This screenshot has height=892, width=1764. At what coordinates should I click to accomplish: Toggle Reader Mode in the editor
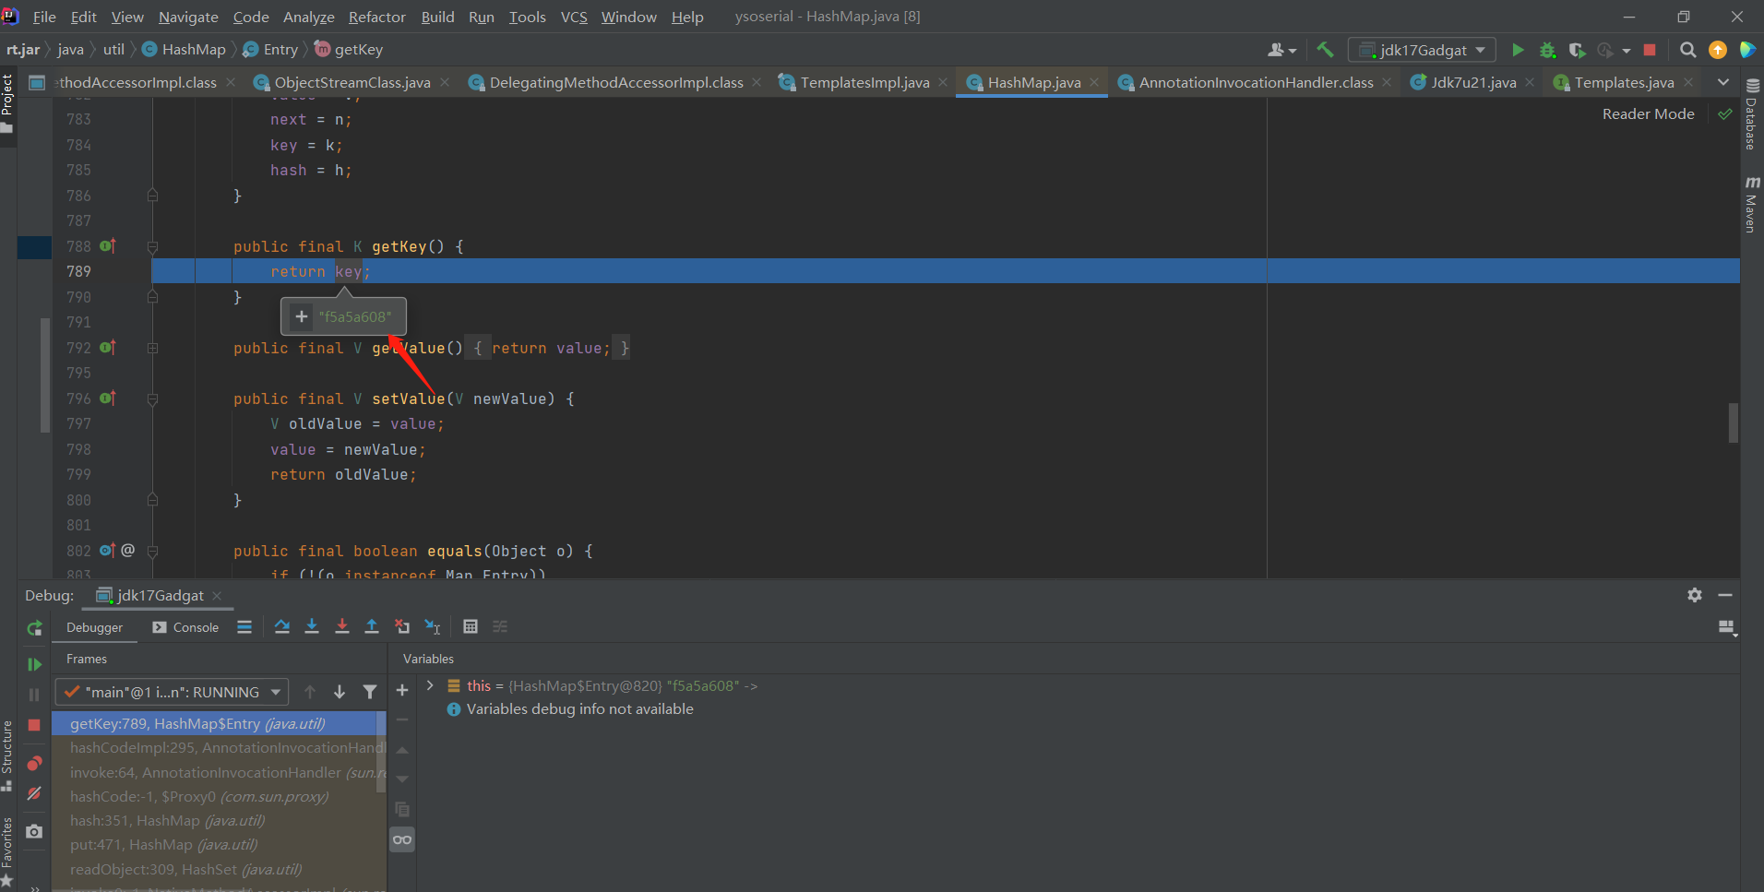click(x=1648, y=114)
